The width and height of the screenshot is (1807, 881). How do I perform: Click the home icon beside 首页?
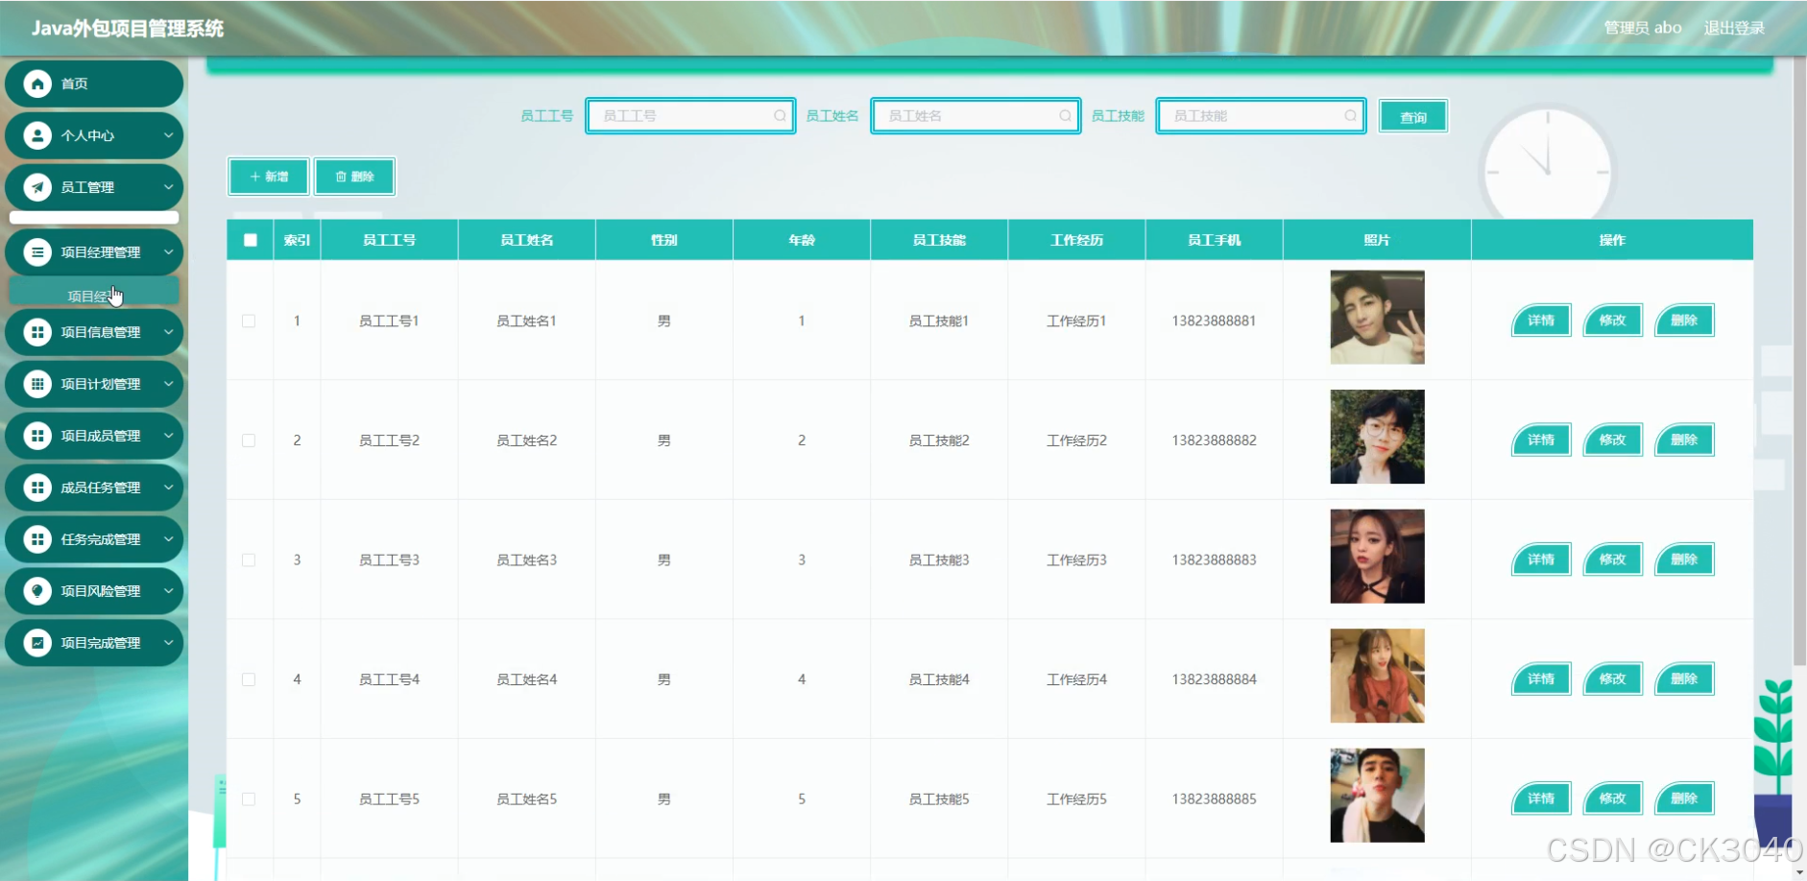37,84
